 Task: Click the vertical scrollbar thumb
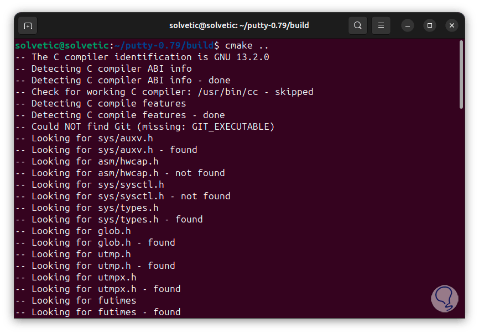[x=461, y=75]
